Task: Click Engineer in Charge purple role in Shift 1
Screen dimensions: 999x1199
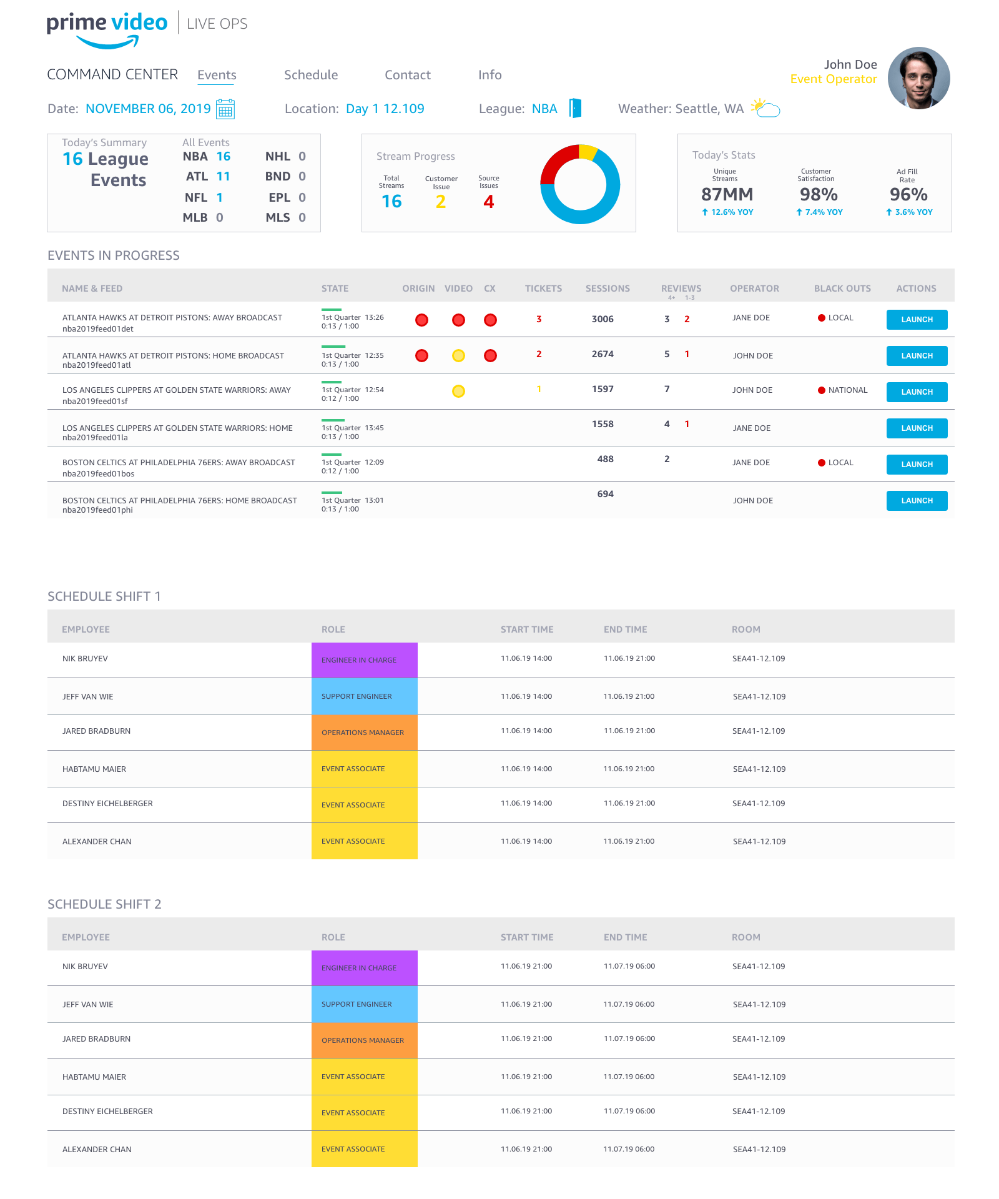Action: coord(365,660)
